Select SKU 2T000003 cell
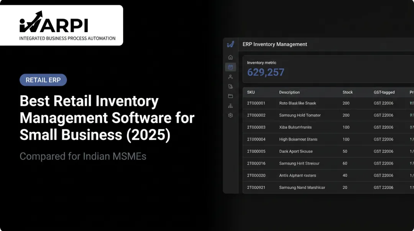This screenshot has width=414, height=231. [x=256, y=127]
